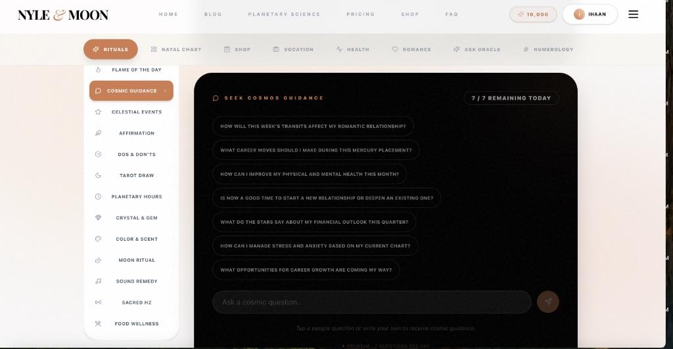Choose the new relationship timing question
Screen dimensions: 673x349
(327, 198)
